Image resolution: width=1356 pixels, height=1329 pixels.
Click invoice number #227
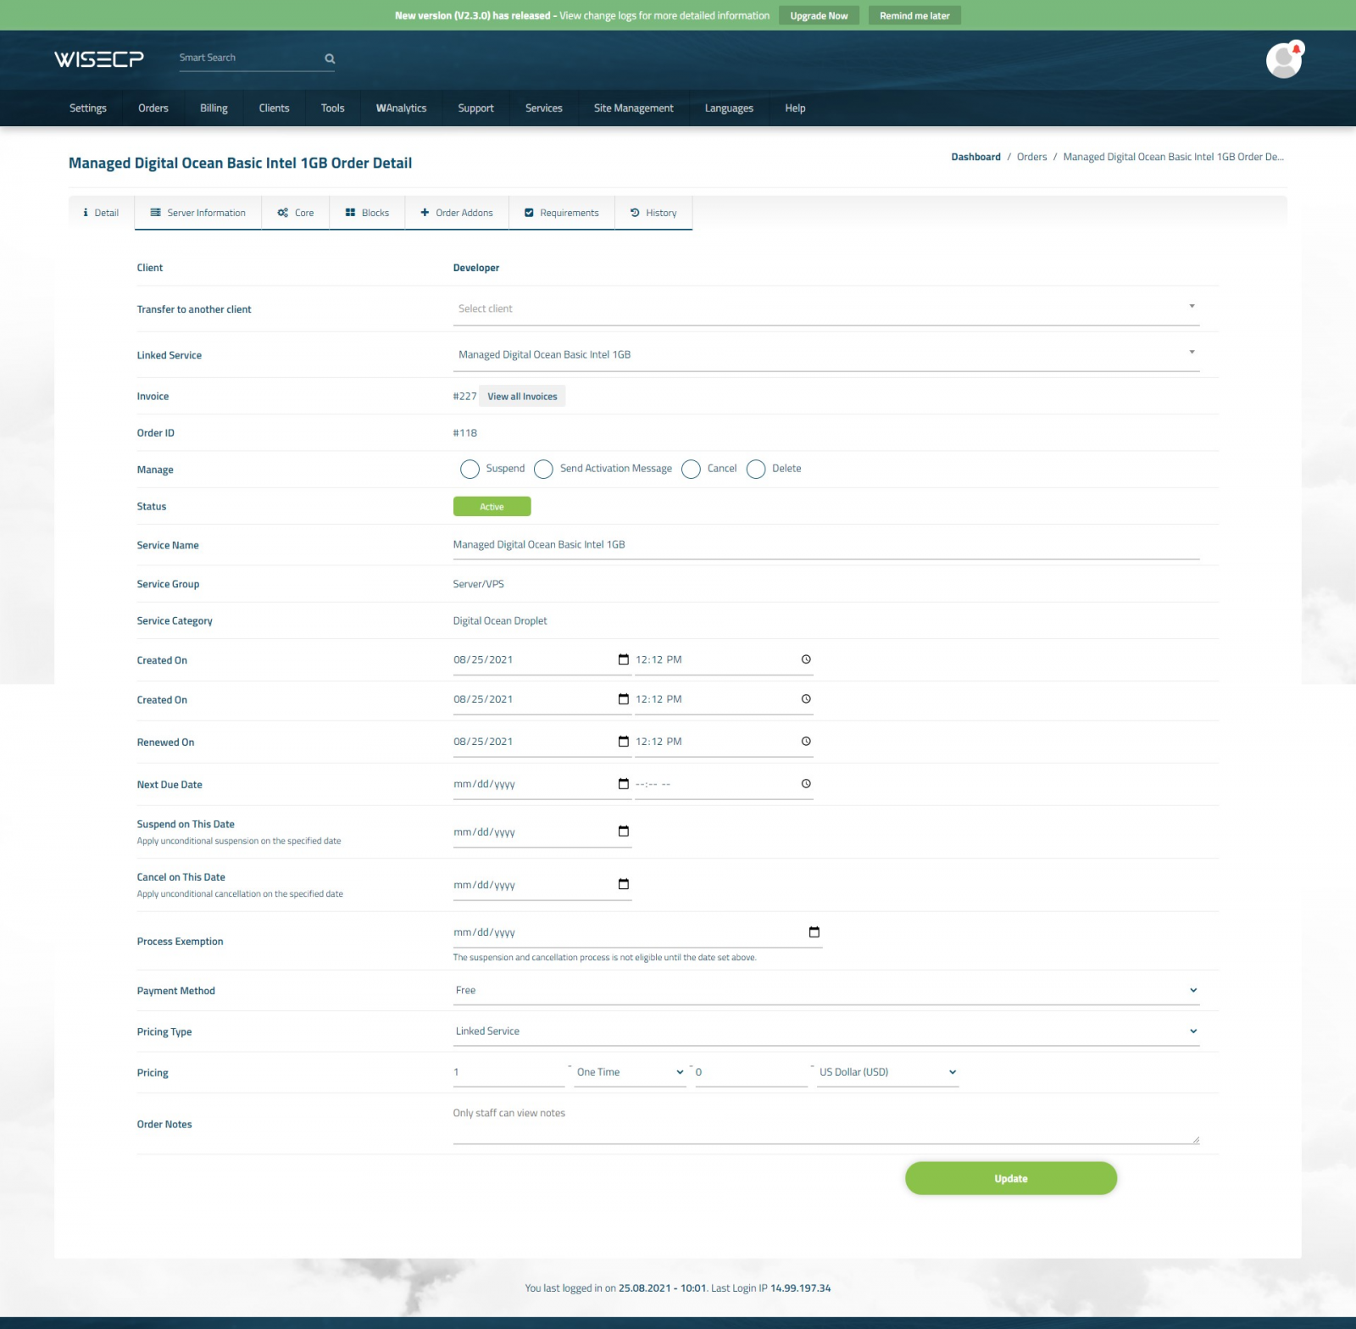tap(464, 397)
